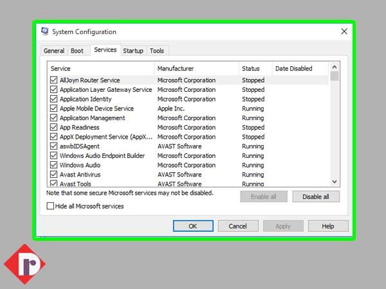Select the Windows Audio Endpoint Builder name
Image resolution: width=386 pixels, height=289 pixels.
tap(102, 155)
